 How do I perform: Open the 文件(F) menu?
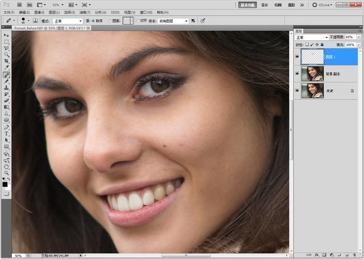9,12
